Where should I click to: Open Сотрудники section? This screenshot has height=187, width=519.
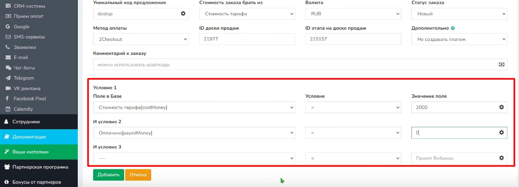point(39,122)
